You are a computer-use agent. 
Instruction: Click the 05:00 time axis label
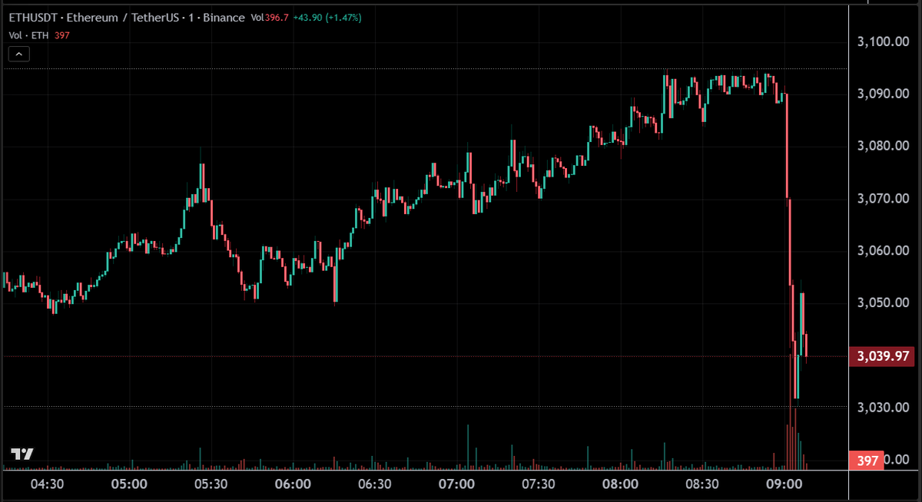129,484
